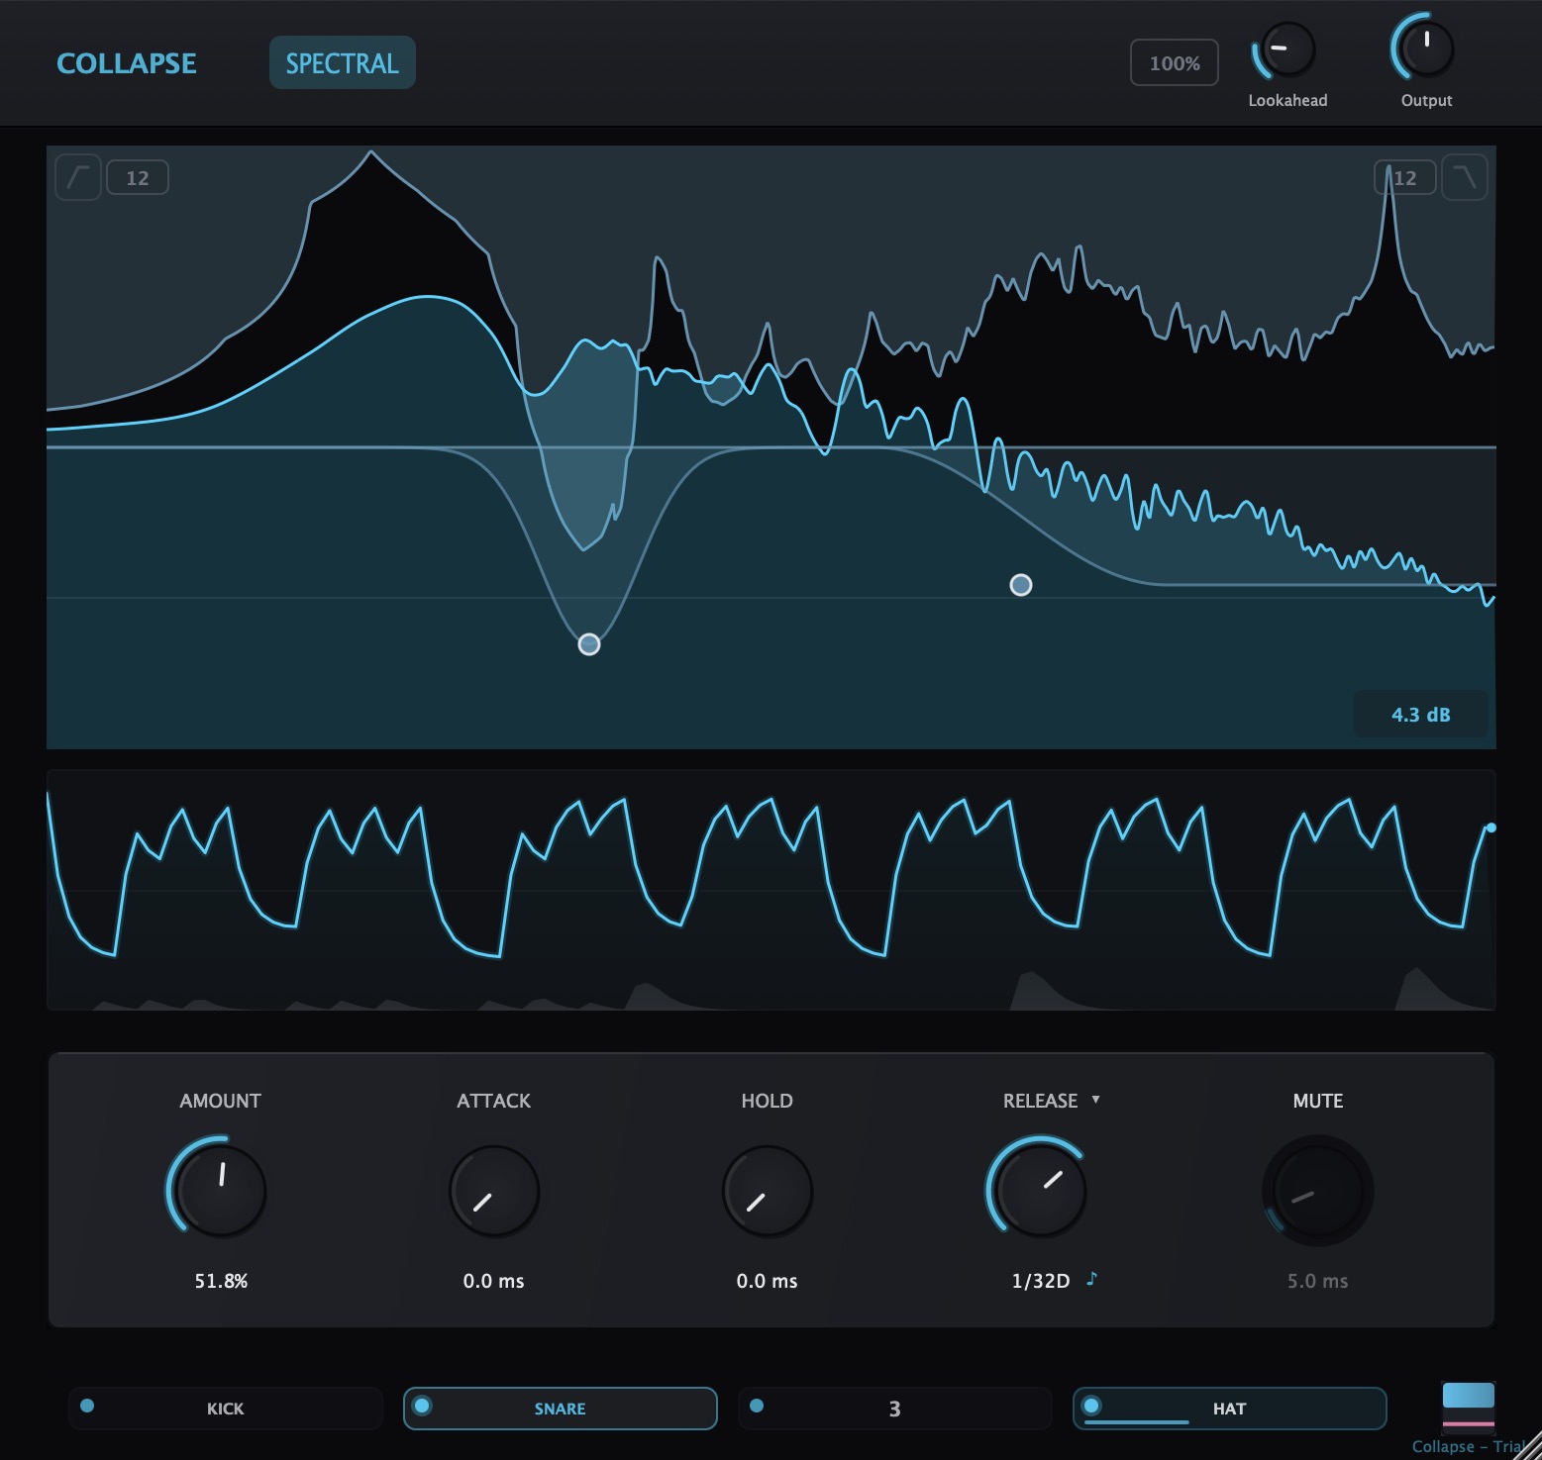Switch to the SPECTRAL tab

coord(342,61)
